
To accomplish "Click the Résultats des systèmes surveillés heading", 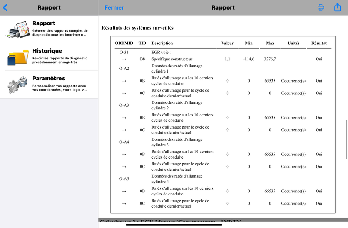I will point(137,28).
